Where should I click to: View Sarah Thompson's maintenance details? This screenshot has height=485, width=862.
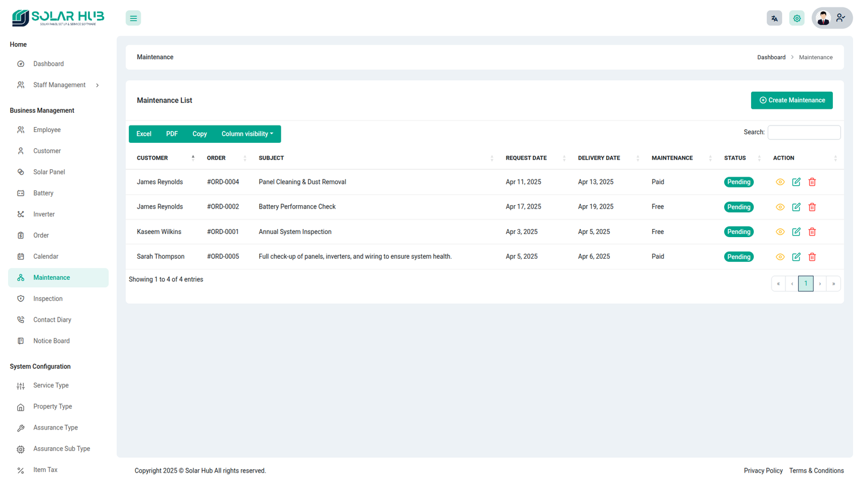point(780,257)
